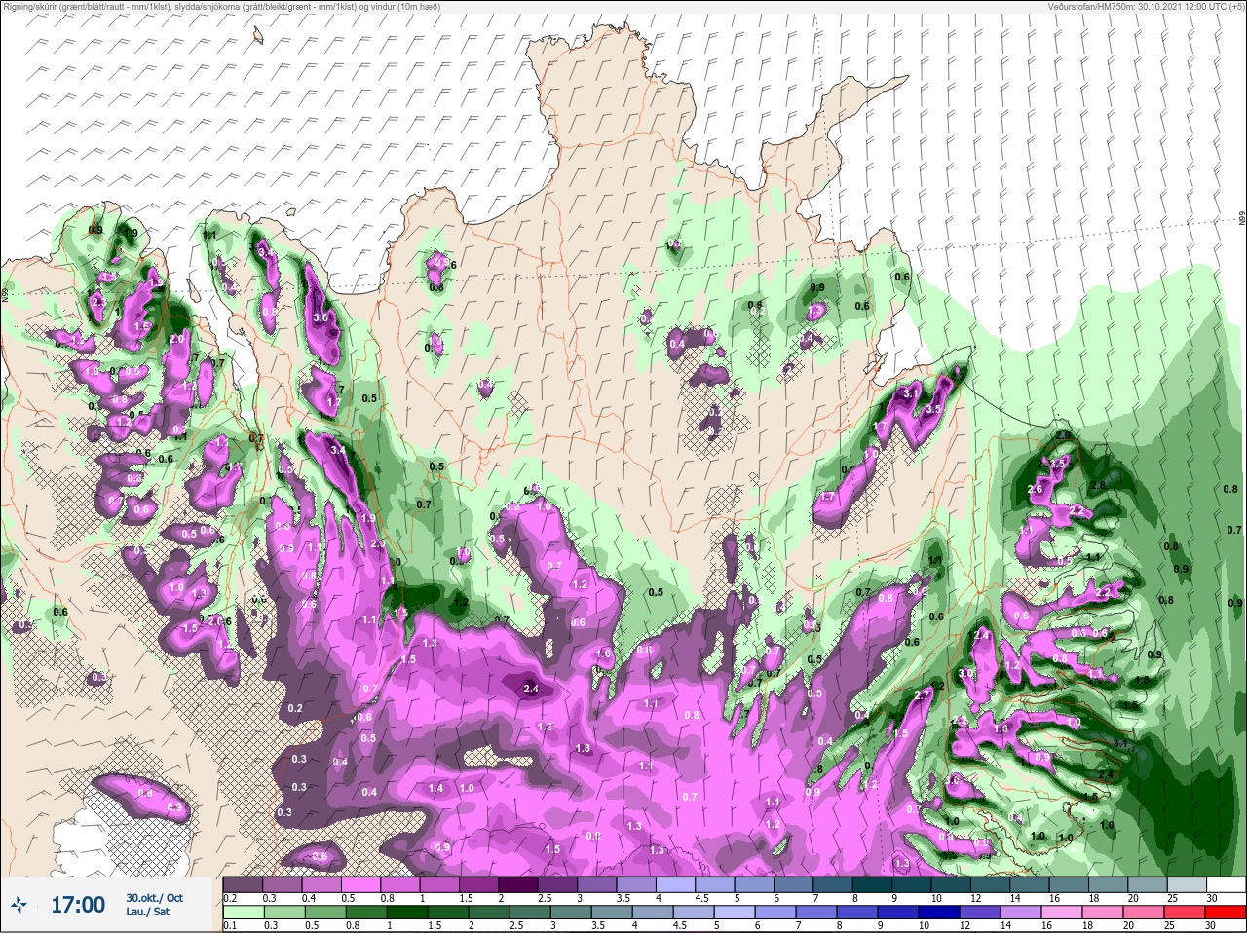1247x933 pixels.
Task: Pick the rain legend swatch labeled 0.1
Action: [x=243, y=912]
